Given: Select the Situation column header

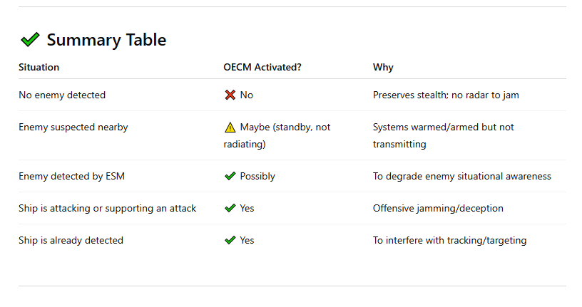Looking at the screenshot, I should tap(39, 67).
